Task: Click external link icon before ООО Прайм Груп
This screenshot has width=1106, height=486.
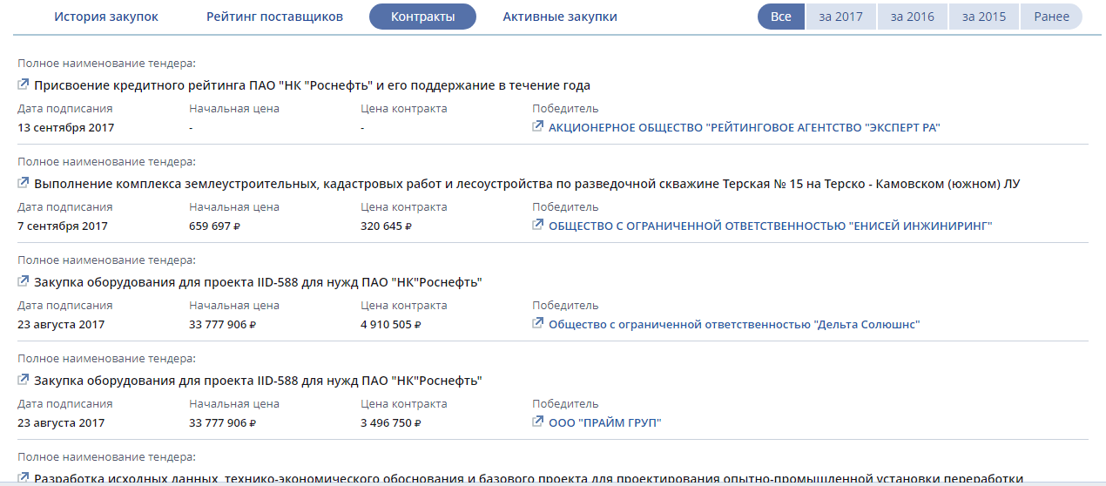Action: click(x=538, y=422)
